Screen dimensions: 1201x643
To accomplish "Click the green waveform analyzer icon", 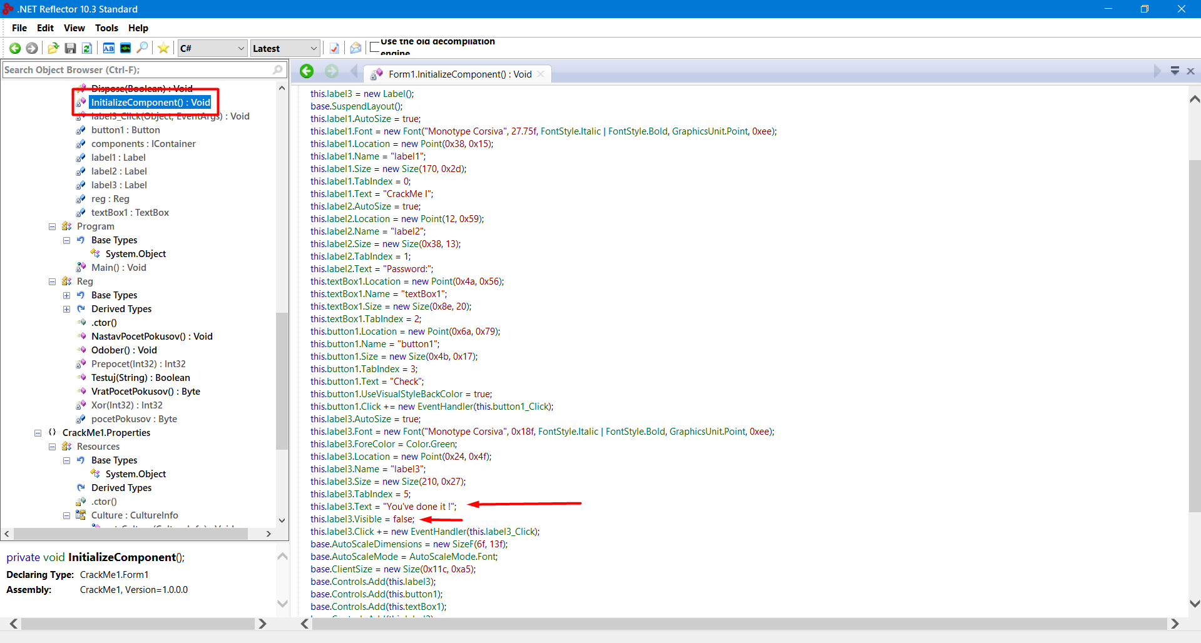I will pyautogui.click(x=125, y=48).
